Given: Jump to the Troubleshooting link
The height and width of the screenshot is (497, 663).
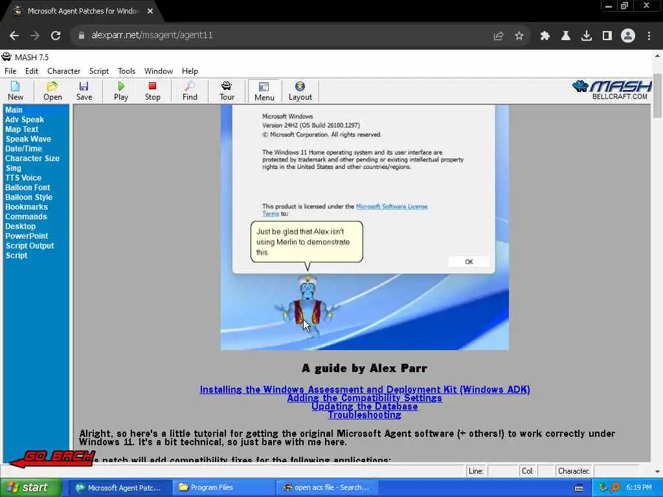Looking at the screenshot, I should (x=365, y=415).
